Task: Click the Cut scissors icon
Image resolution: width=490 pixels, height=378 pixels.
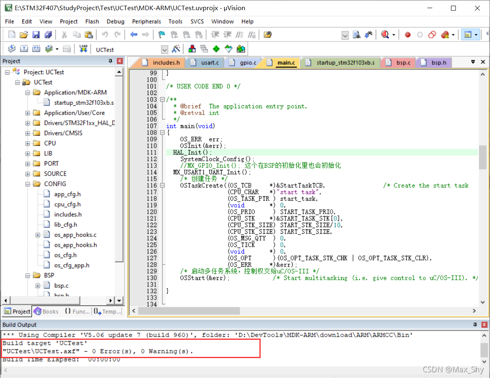Action: (x=64, y=35)
